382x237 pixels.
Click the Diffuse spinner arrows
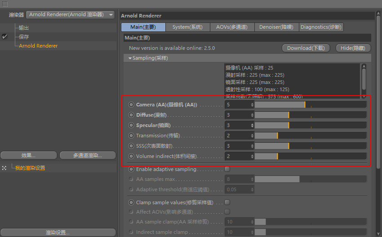[252, 115]
